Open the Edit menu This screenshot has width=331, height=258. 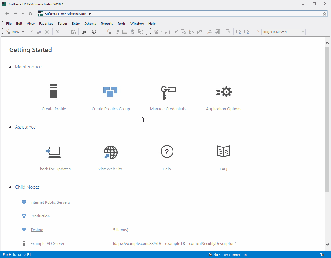click(x=19, y=24)
